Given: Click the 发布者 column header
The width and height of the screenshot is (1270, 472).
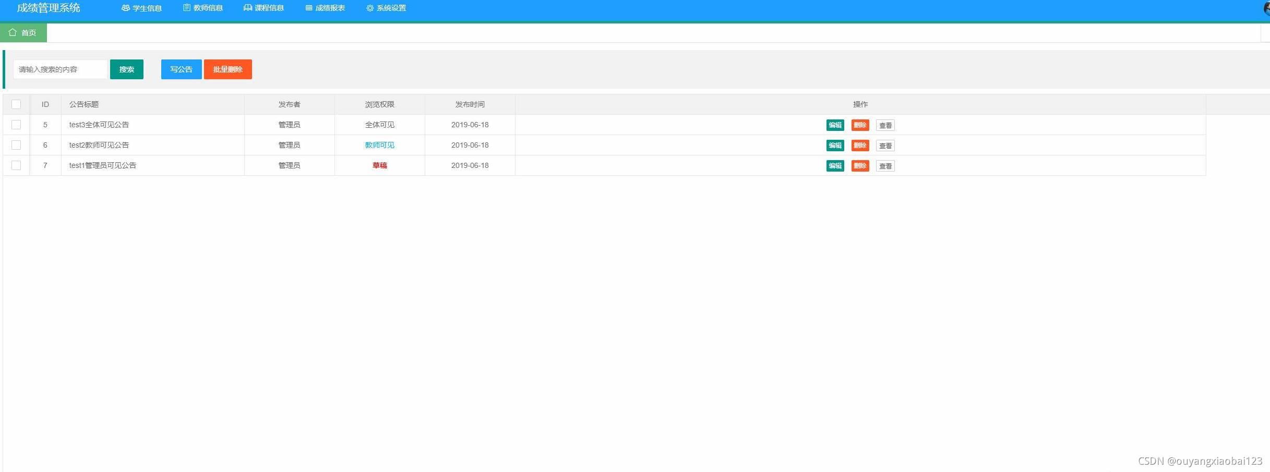Looking at the screenshot, I should (x=290, y=104).
